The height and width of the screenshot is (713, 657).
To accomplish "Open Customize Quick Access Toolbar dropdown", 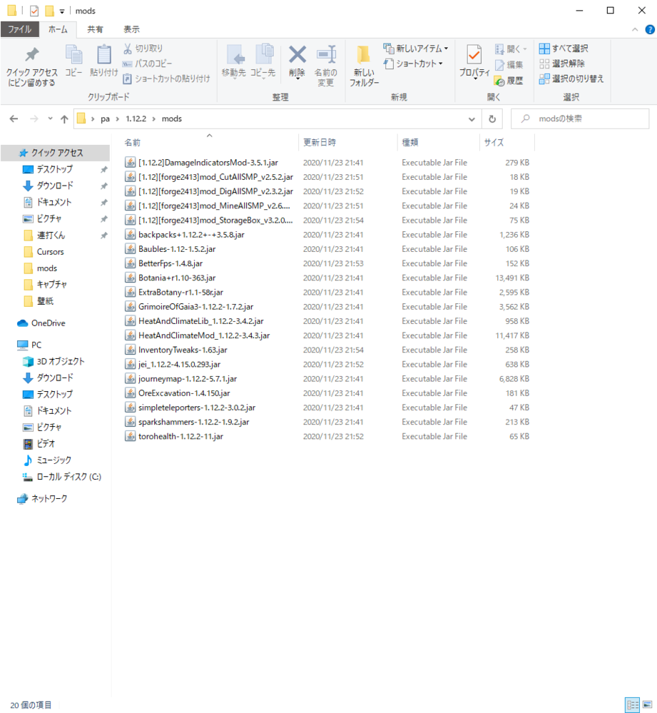I will [62, 11].
